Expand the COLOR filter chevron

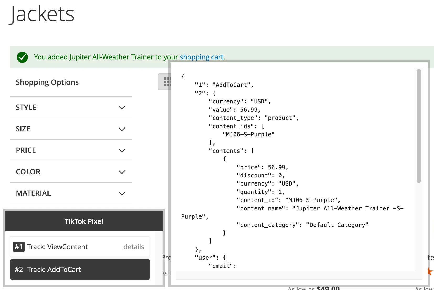[x=122, y=172]
